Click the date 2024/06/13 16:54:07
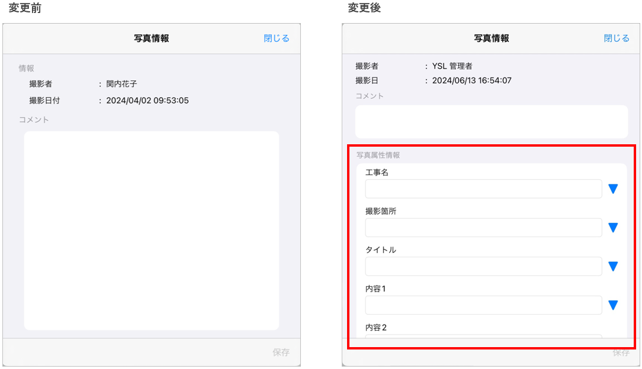The height and width of the screenshot is (369, 642). pyautogui.click(x=471, y=80)
